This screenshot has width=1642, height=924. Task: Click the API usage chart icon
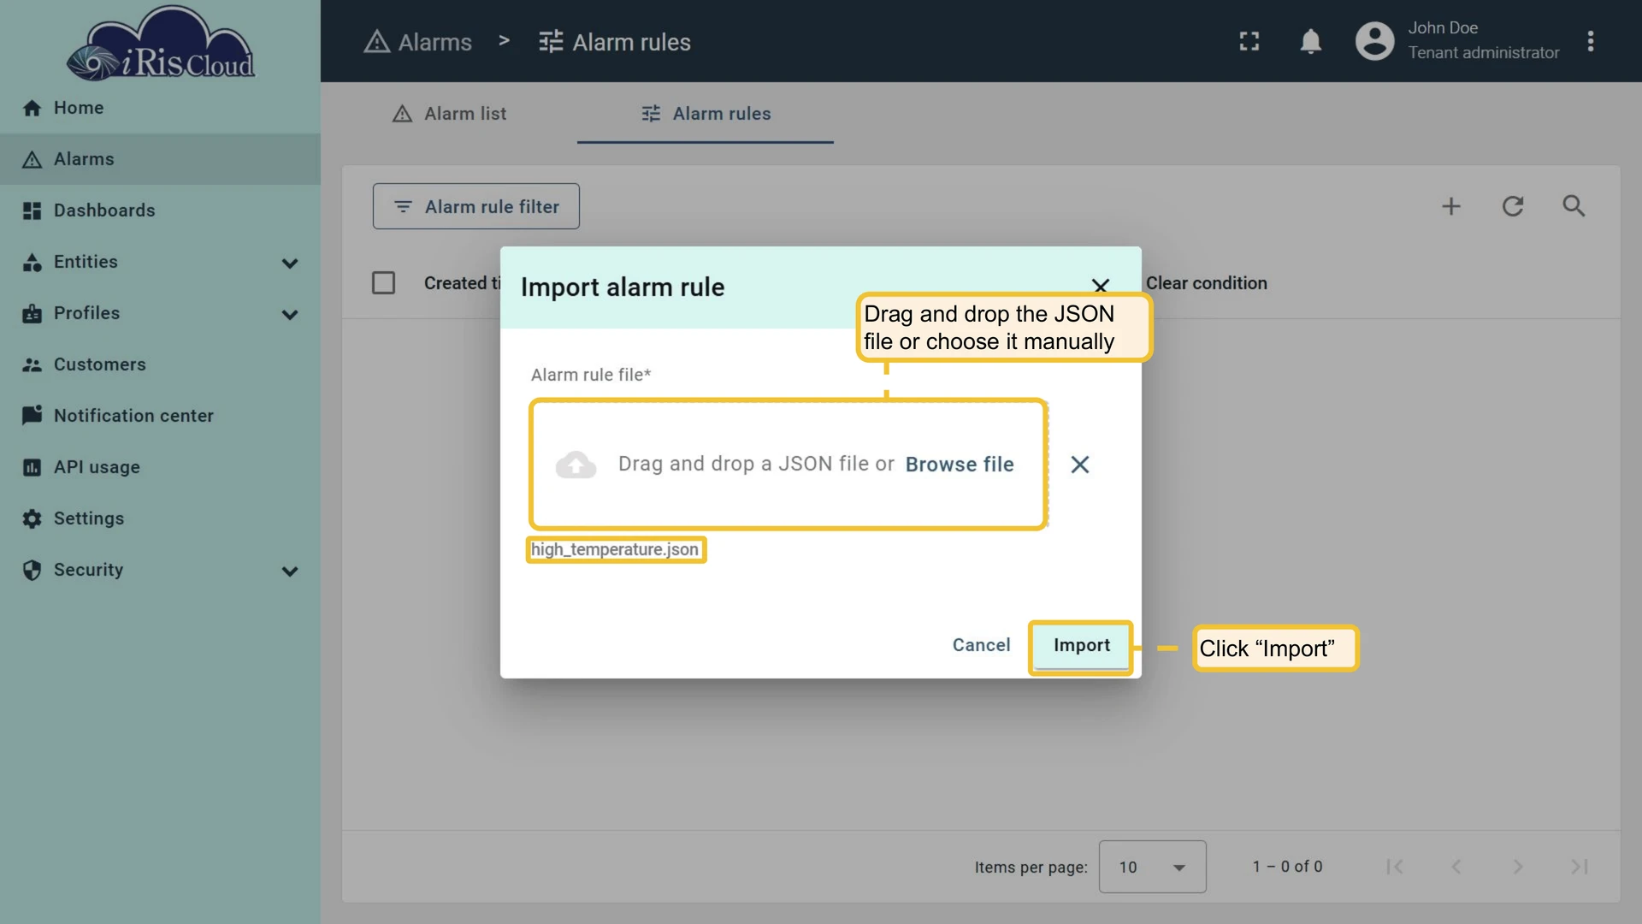[32, 467]
